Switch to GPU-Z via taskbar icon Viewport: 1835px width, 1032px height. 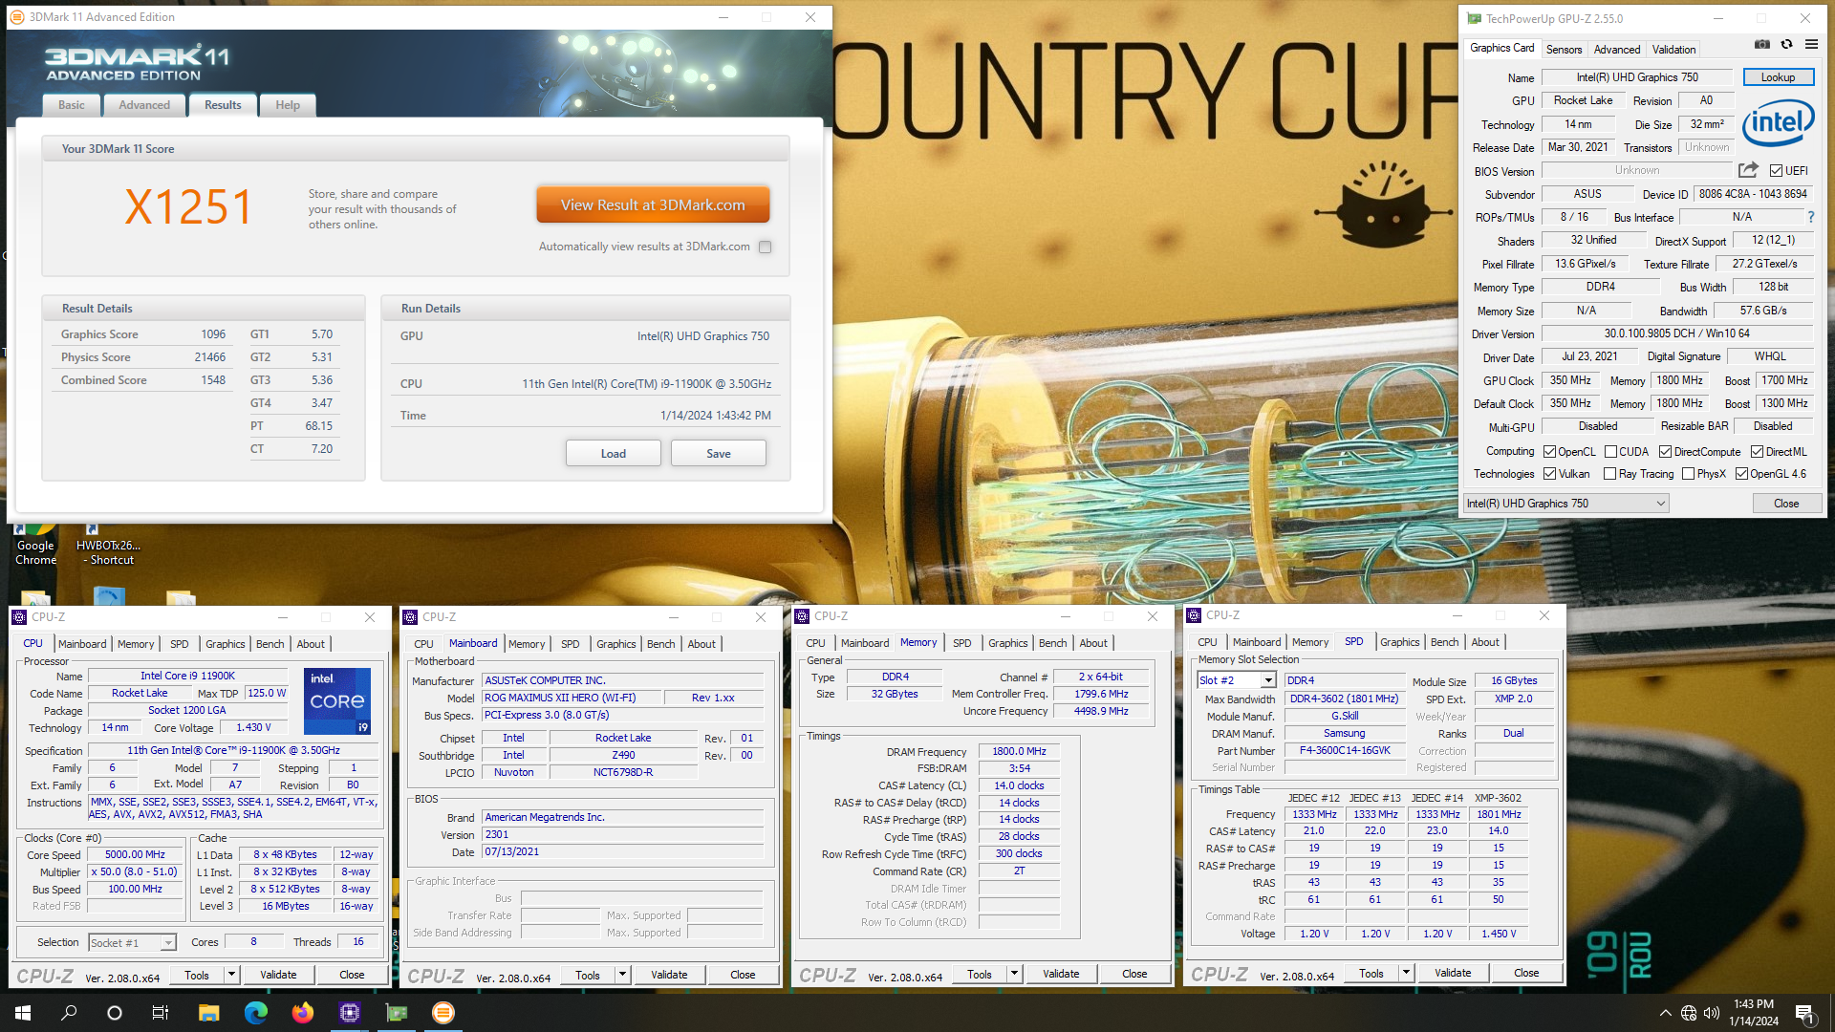396,1013
